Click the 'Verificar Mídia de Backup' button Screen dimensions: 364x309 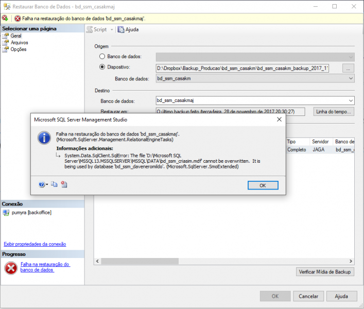326,271
